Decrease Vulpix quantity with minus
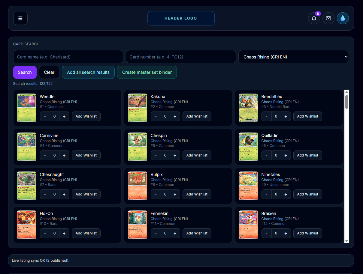Image resolution: width=363 pixels, height=274 pixels. click(x=156, y=194)
